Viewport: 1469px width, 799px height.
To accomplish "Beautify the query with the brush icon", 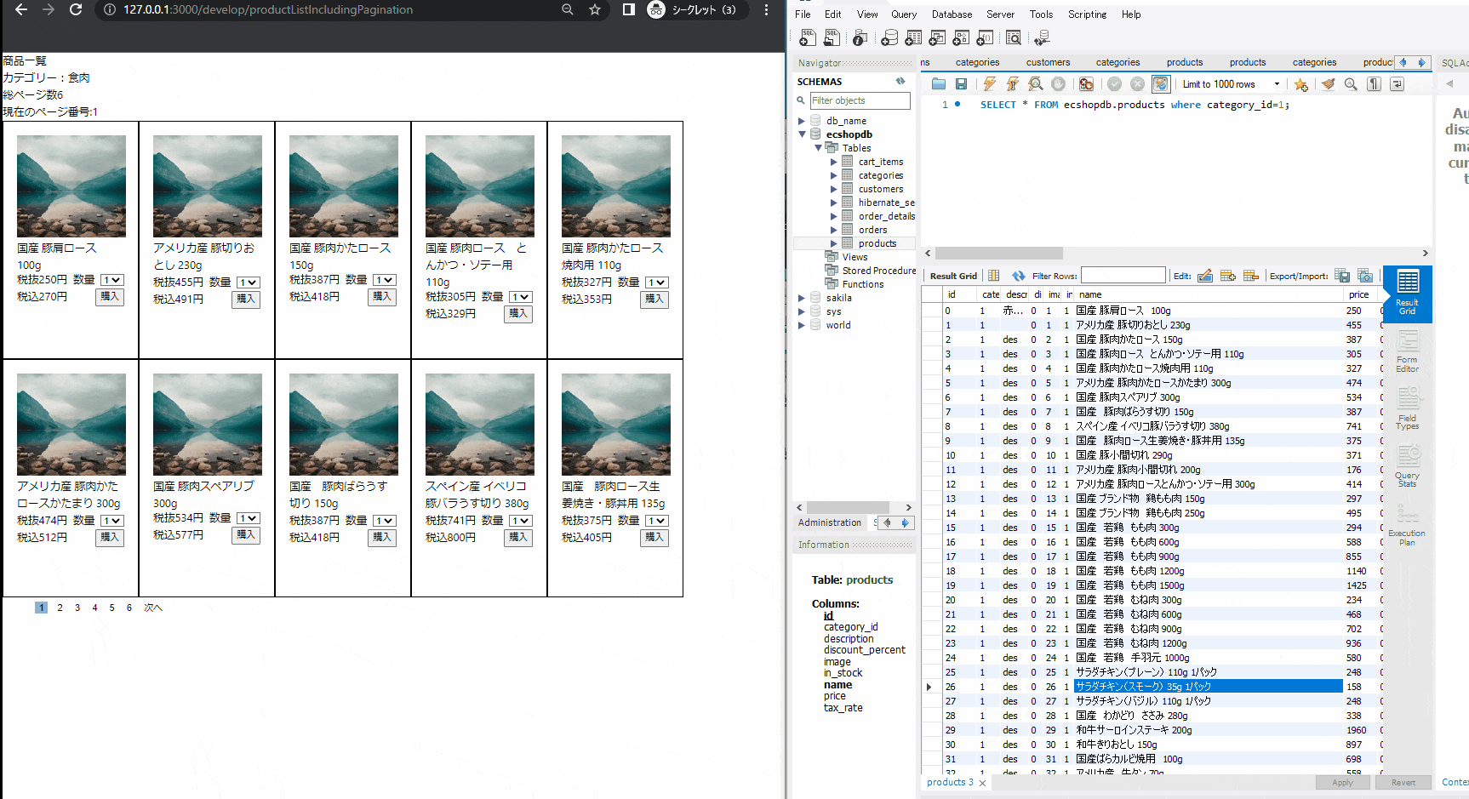I will (x=1328, y=83).
